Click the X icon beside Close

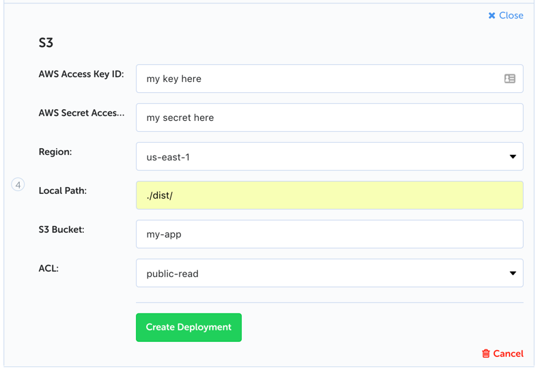pos(492,16)
